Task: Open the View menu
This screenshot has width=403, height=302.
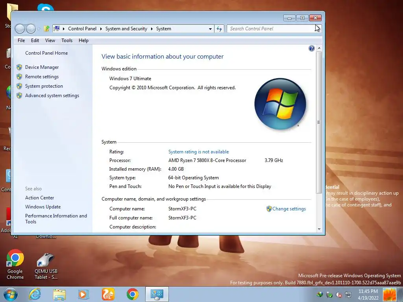Action: point(50,41)
